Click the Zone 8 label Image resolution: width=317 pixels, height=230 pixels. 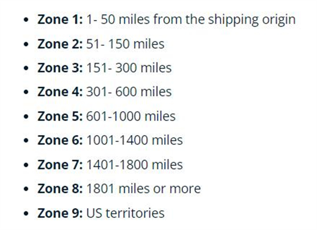(60, 189)
